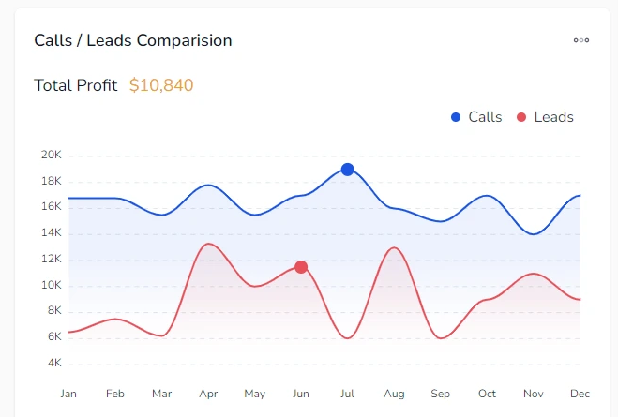Click the Oct label on the x-axis
This screenshot has height=417, width=618.
[487, 394]
